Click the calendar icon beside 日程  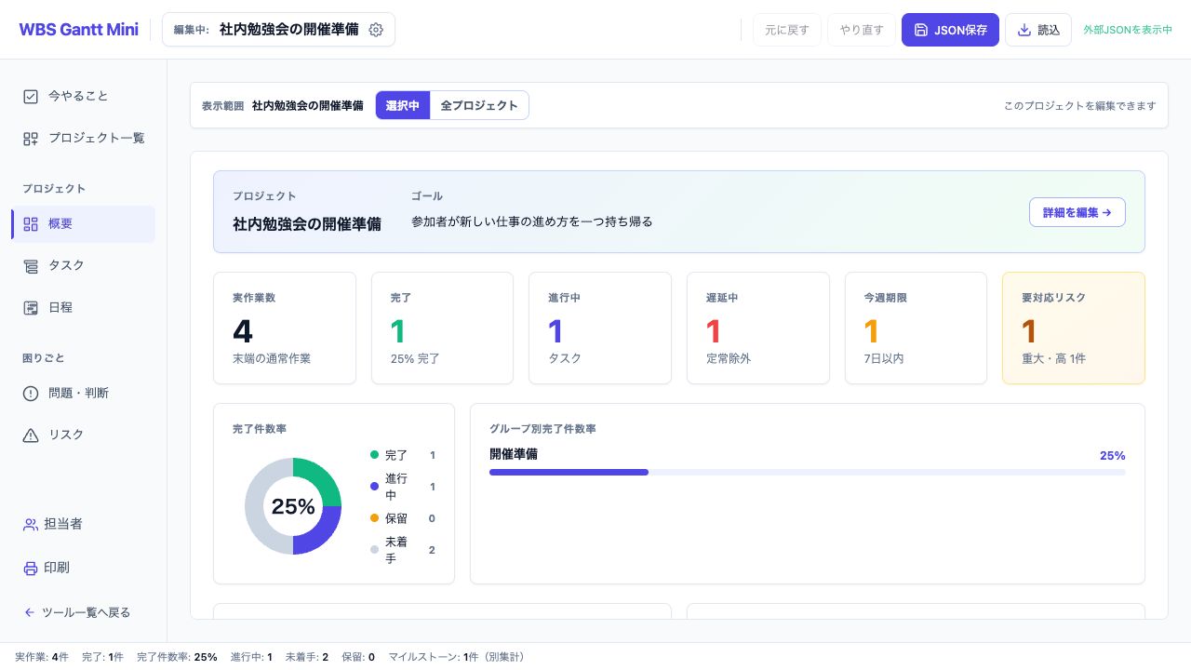click(31, 307)
